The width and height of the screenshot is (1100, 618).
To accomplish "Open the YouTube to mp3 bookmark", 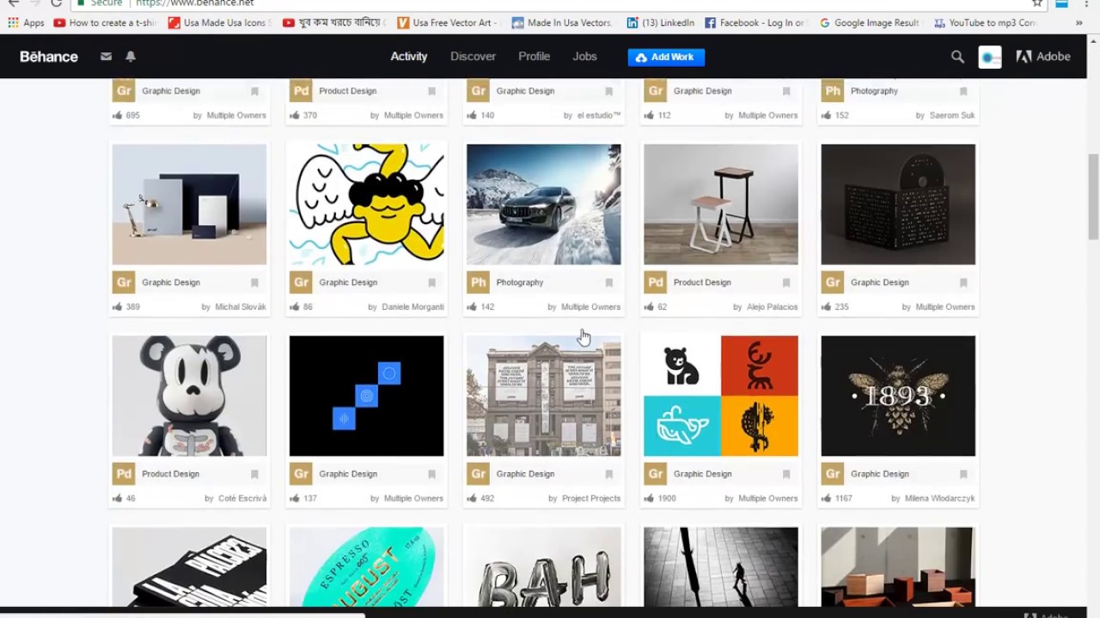I will point(984,23).
